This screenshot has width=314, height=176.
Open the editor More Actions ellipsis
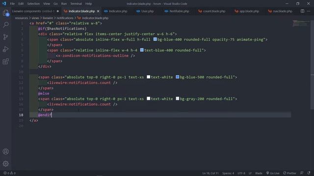click(x=309, y=11)
